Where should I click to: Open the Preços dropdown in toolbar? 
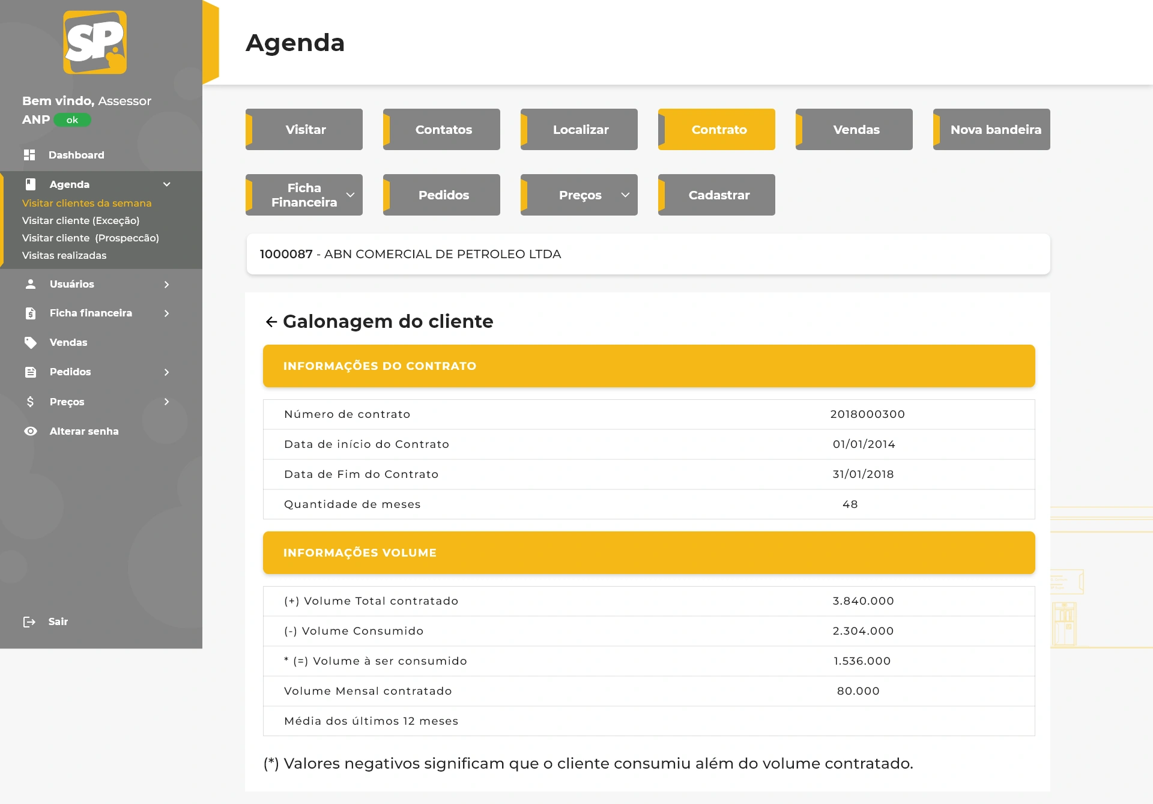(579, 195)
